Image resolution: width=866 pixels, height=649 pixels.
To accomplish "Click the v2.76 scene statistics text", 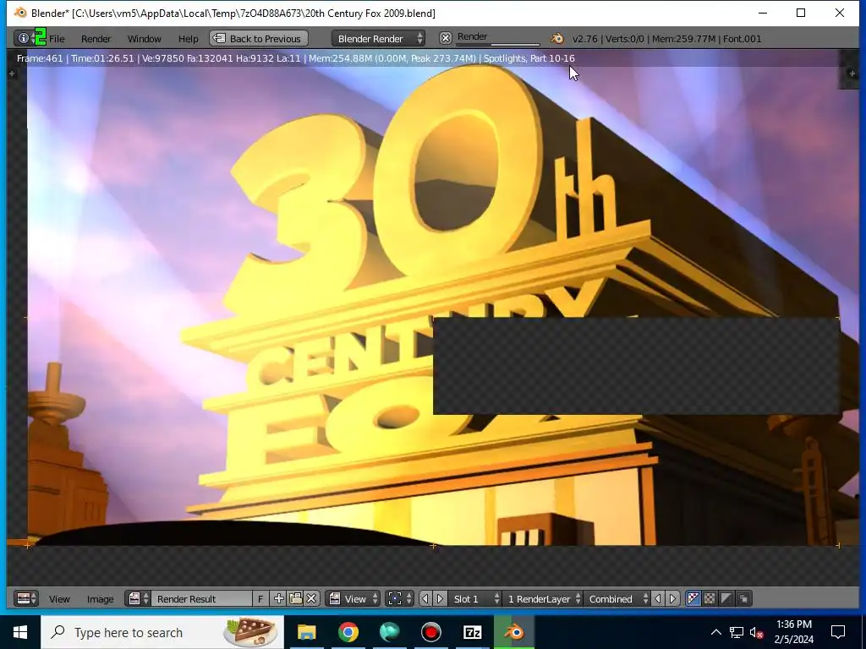I will tap(666, 39).
